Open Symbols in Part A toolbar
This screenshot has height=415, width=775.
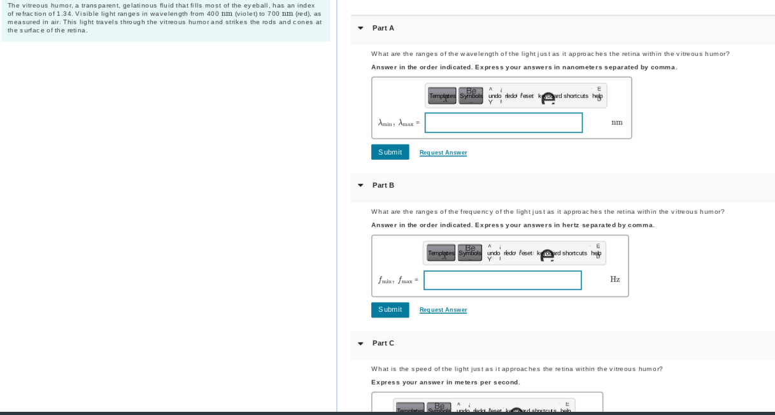pos(471,95)
